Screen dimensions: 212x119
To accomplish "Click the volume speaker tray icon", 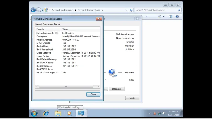I will [164, 113].
